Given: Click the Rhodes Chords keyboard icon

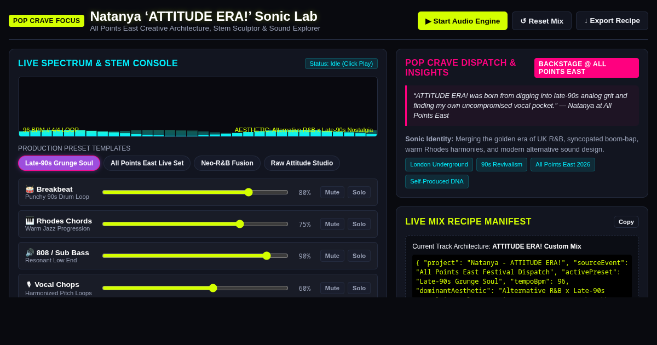Looking at the screenshot, I should coord(30,221).
